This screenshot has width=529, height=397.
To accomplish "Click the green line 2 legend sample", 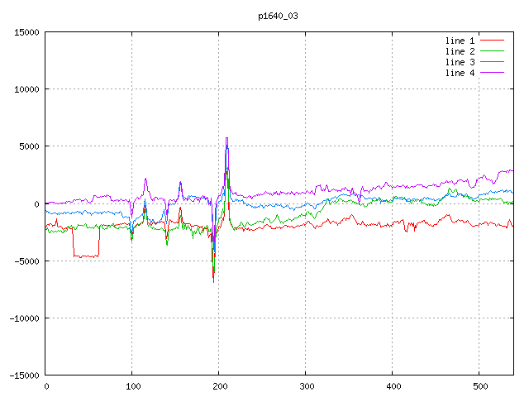I will click(x=492, y=51).
